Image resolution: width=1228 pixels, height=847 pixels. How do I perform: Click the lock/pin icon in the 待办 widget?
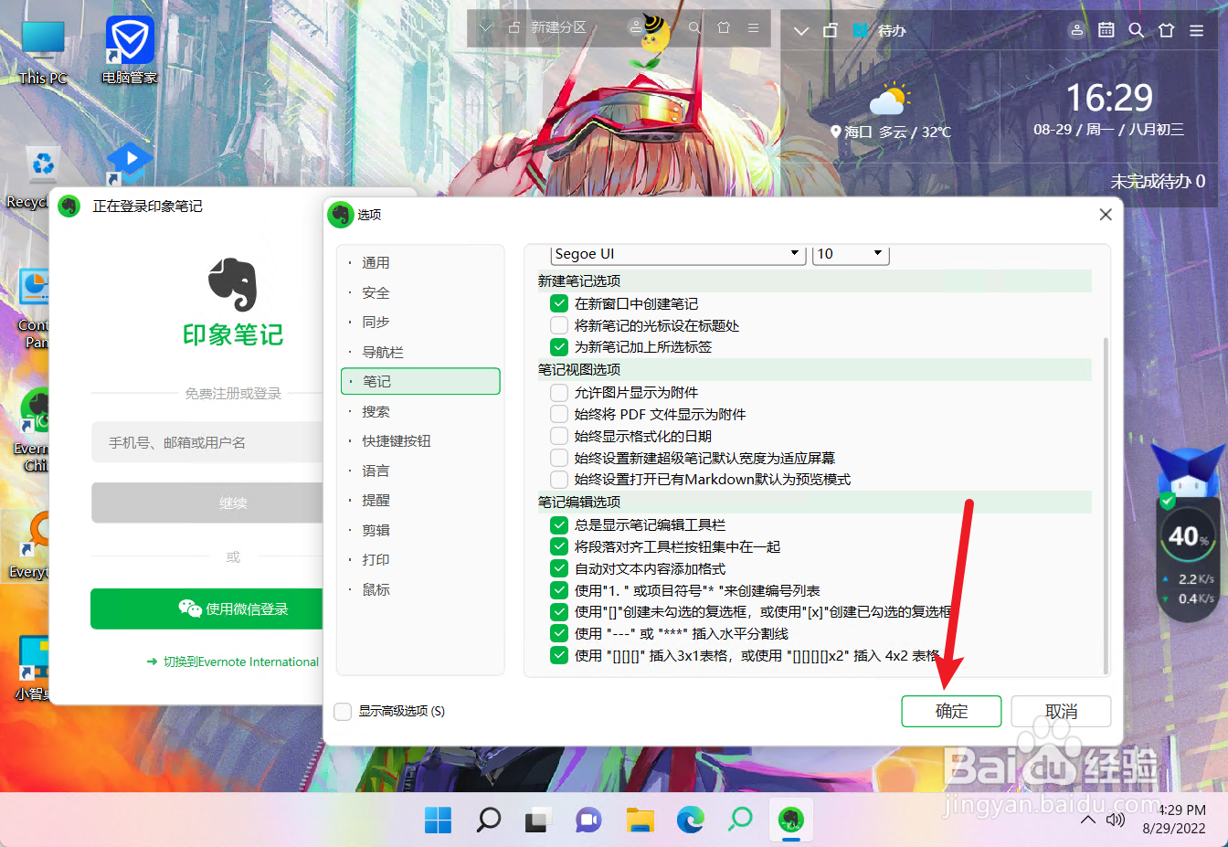coord(830,30)
